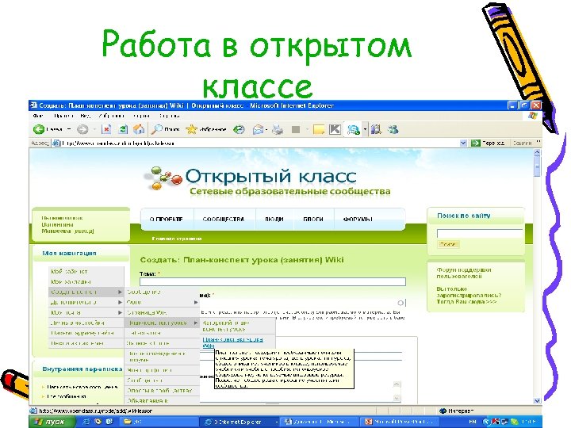The width and height of the screenshot is (571, 428).
Task: Click the site search button under search field
Action: point(448,244)
